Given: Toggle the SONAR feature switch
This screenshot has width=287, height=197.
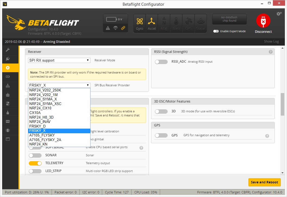Looking at the screenshot, I should point(35,155).
